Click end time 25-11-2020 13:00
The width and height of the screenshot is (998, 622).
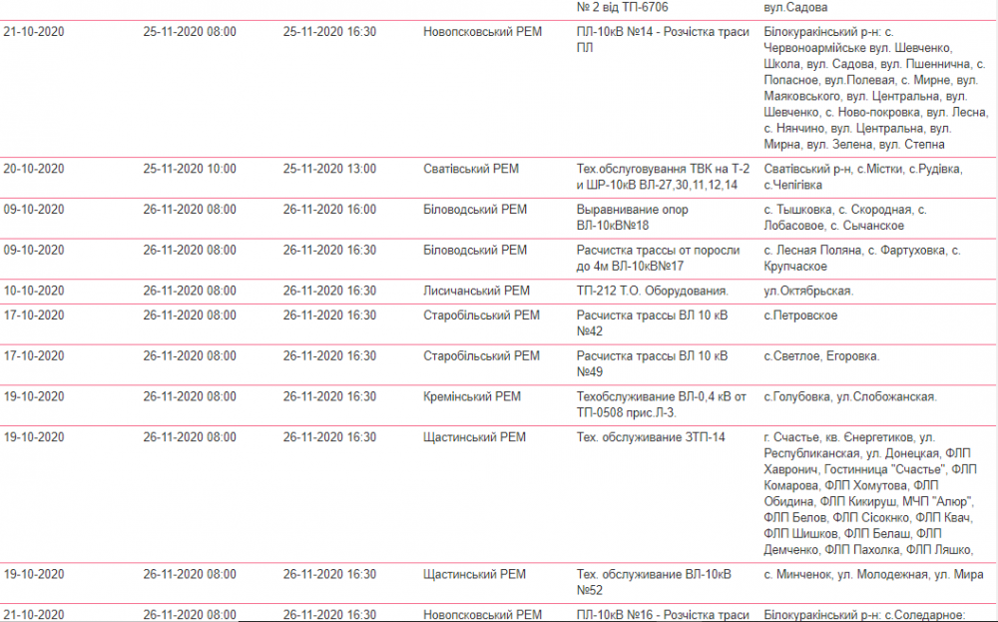coord(329,169)
